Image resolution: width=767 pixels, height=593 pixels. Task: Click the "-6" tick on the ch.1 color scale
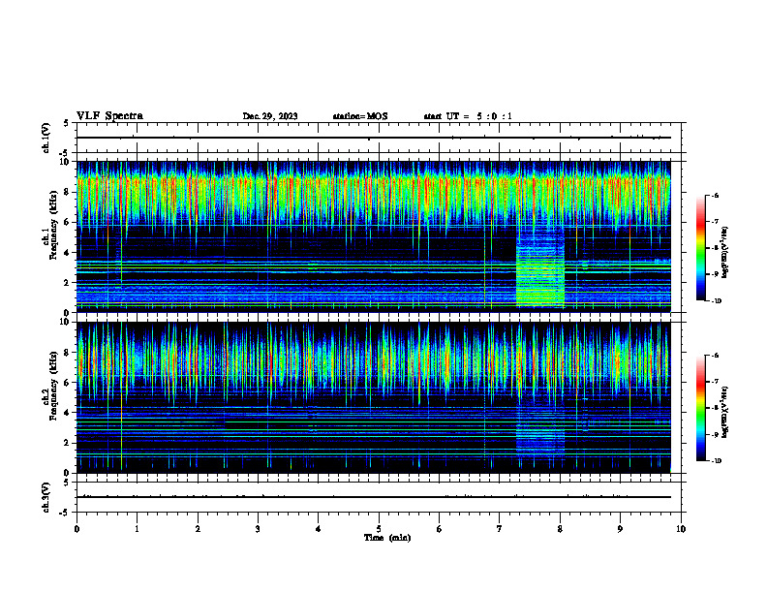pos(715,195)
